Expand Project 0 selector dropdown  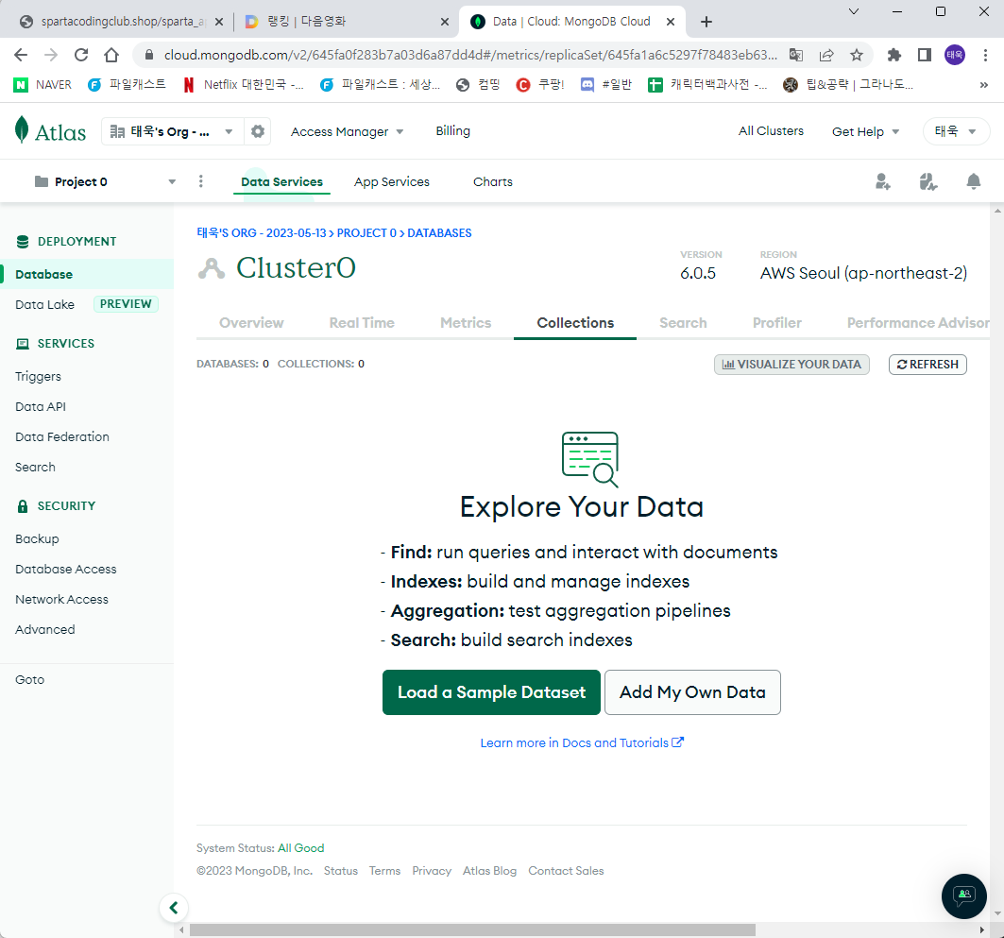(x=105, y=181)
